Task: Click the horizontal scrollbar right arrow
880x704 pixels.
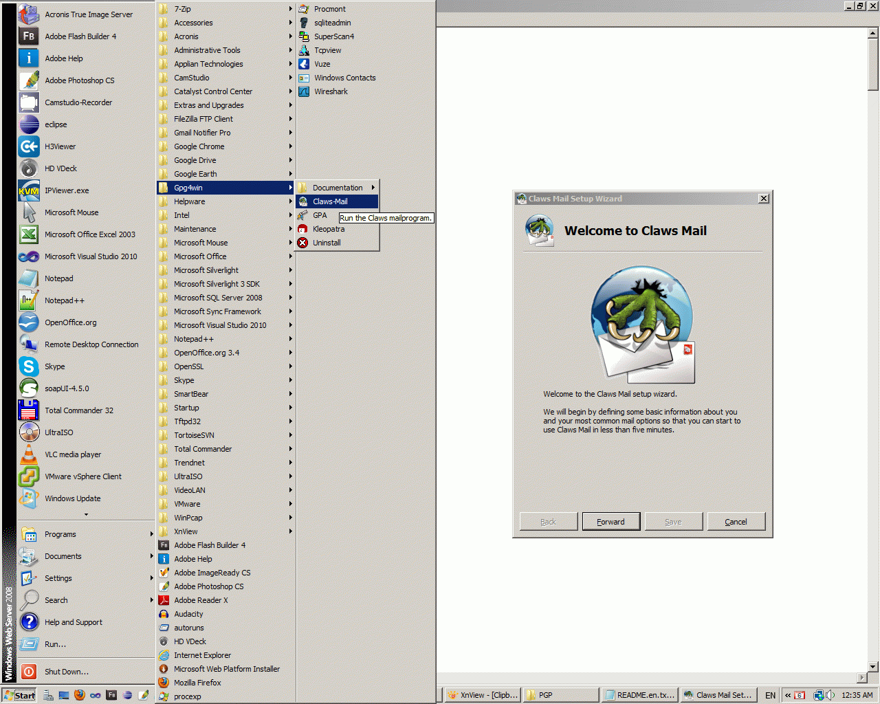Action: [862, 677]
